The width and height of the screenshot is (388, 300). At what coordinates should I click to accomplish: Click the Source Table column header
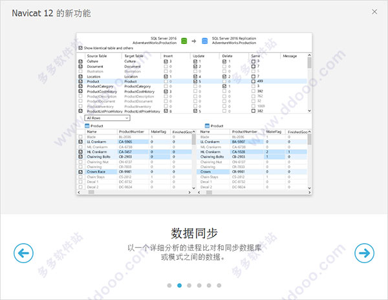[x=97, y=56]
